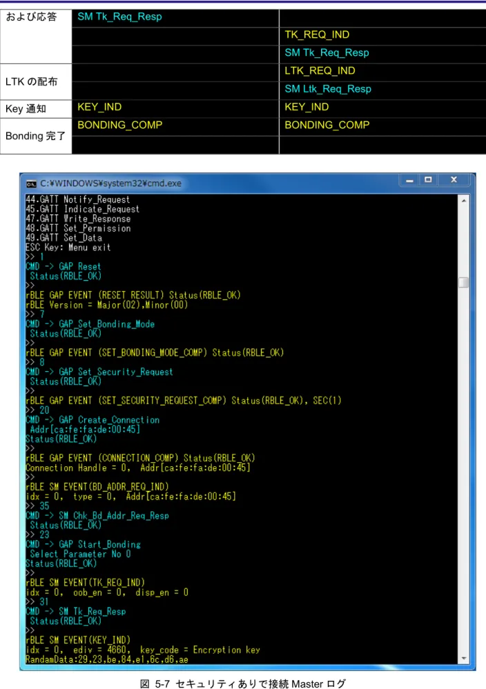
Task: Minimize the cmd.exe window
Action: click(x=410, y=180)
